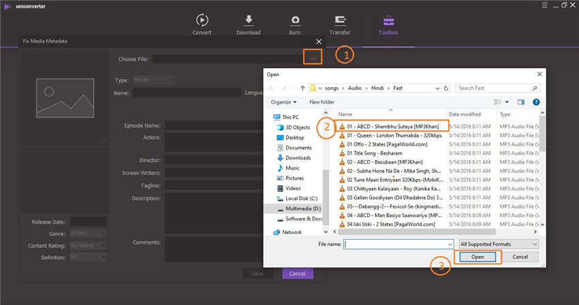Open the All Supported Formats dropdown
Image resolution: width=579 pixels, height=305 pixels.
click(499, 244)
